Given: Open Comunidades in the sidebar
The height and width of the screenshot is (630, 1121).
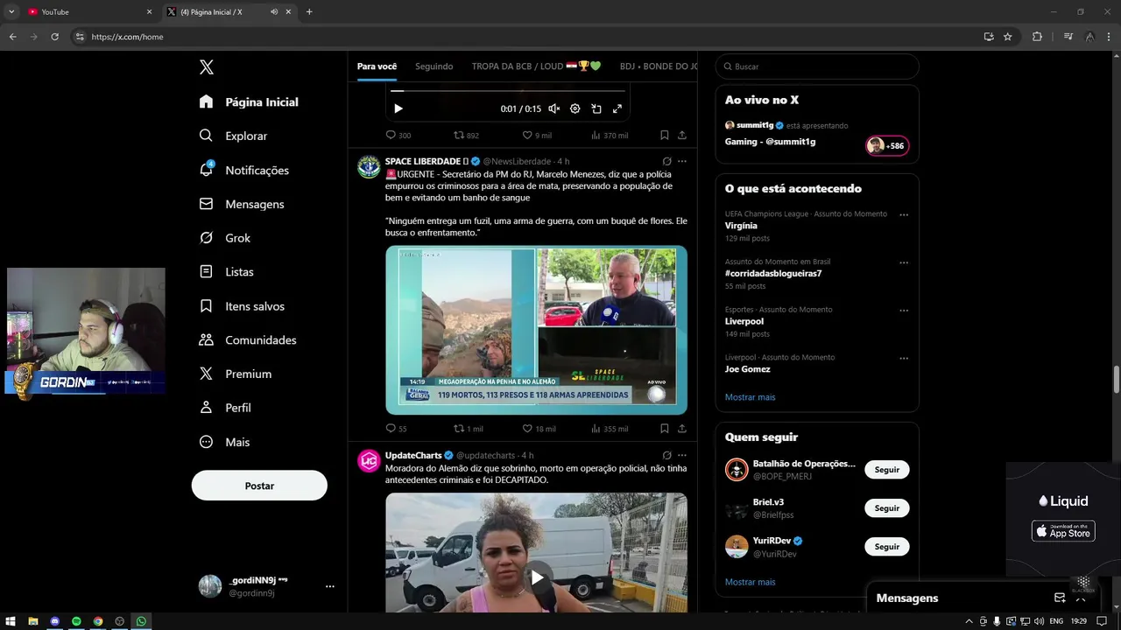Looking at the screenshot, I should [x=248, y=339].
